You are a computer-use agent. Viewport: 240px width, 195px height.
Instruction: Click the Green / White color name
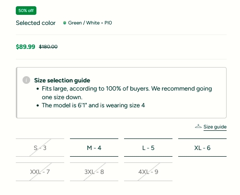(84, 23)
